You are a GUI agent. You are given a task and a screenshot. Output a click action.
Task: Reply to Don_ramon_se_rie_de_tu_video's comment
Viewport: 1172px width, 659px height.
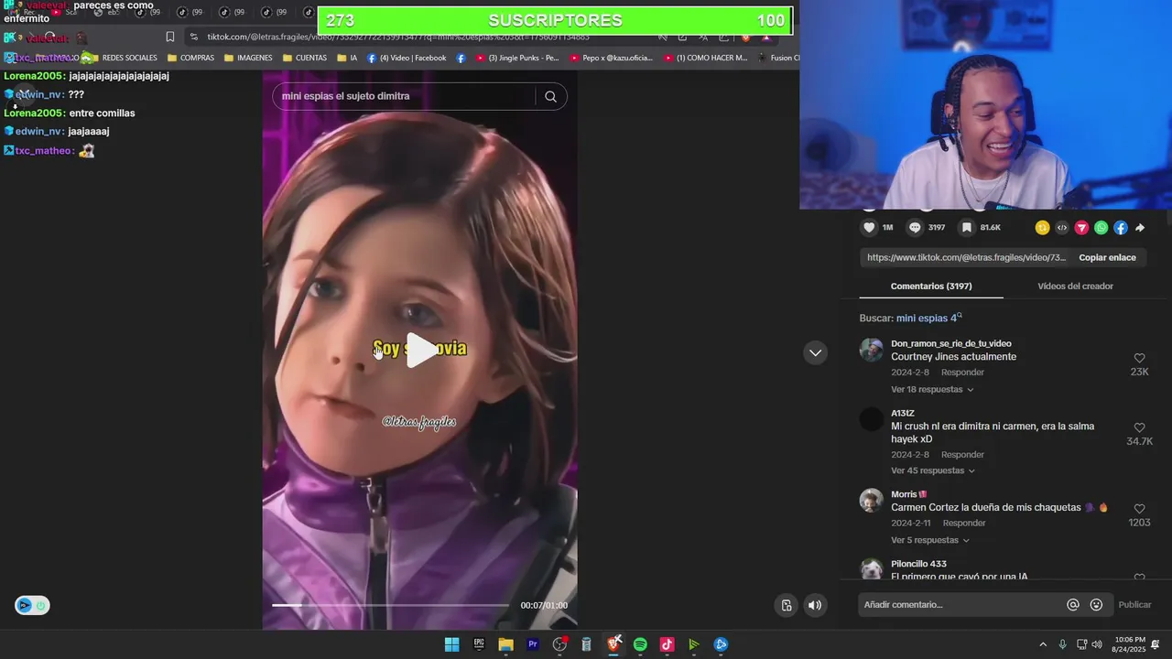[x=962, y=373]
